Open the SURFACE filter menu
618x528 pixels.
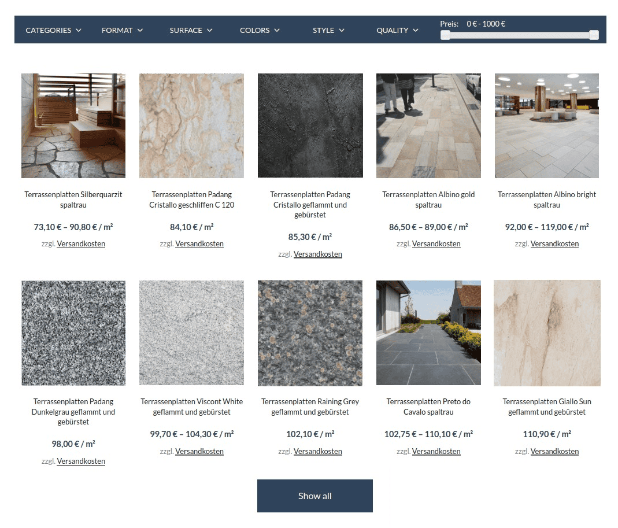(191, 30)
